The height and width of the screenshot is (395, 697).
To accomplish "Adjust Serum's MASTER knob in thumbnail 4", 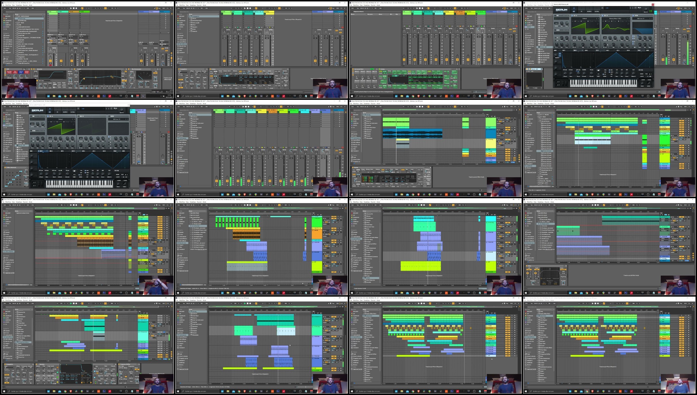I will point(646,9).
